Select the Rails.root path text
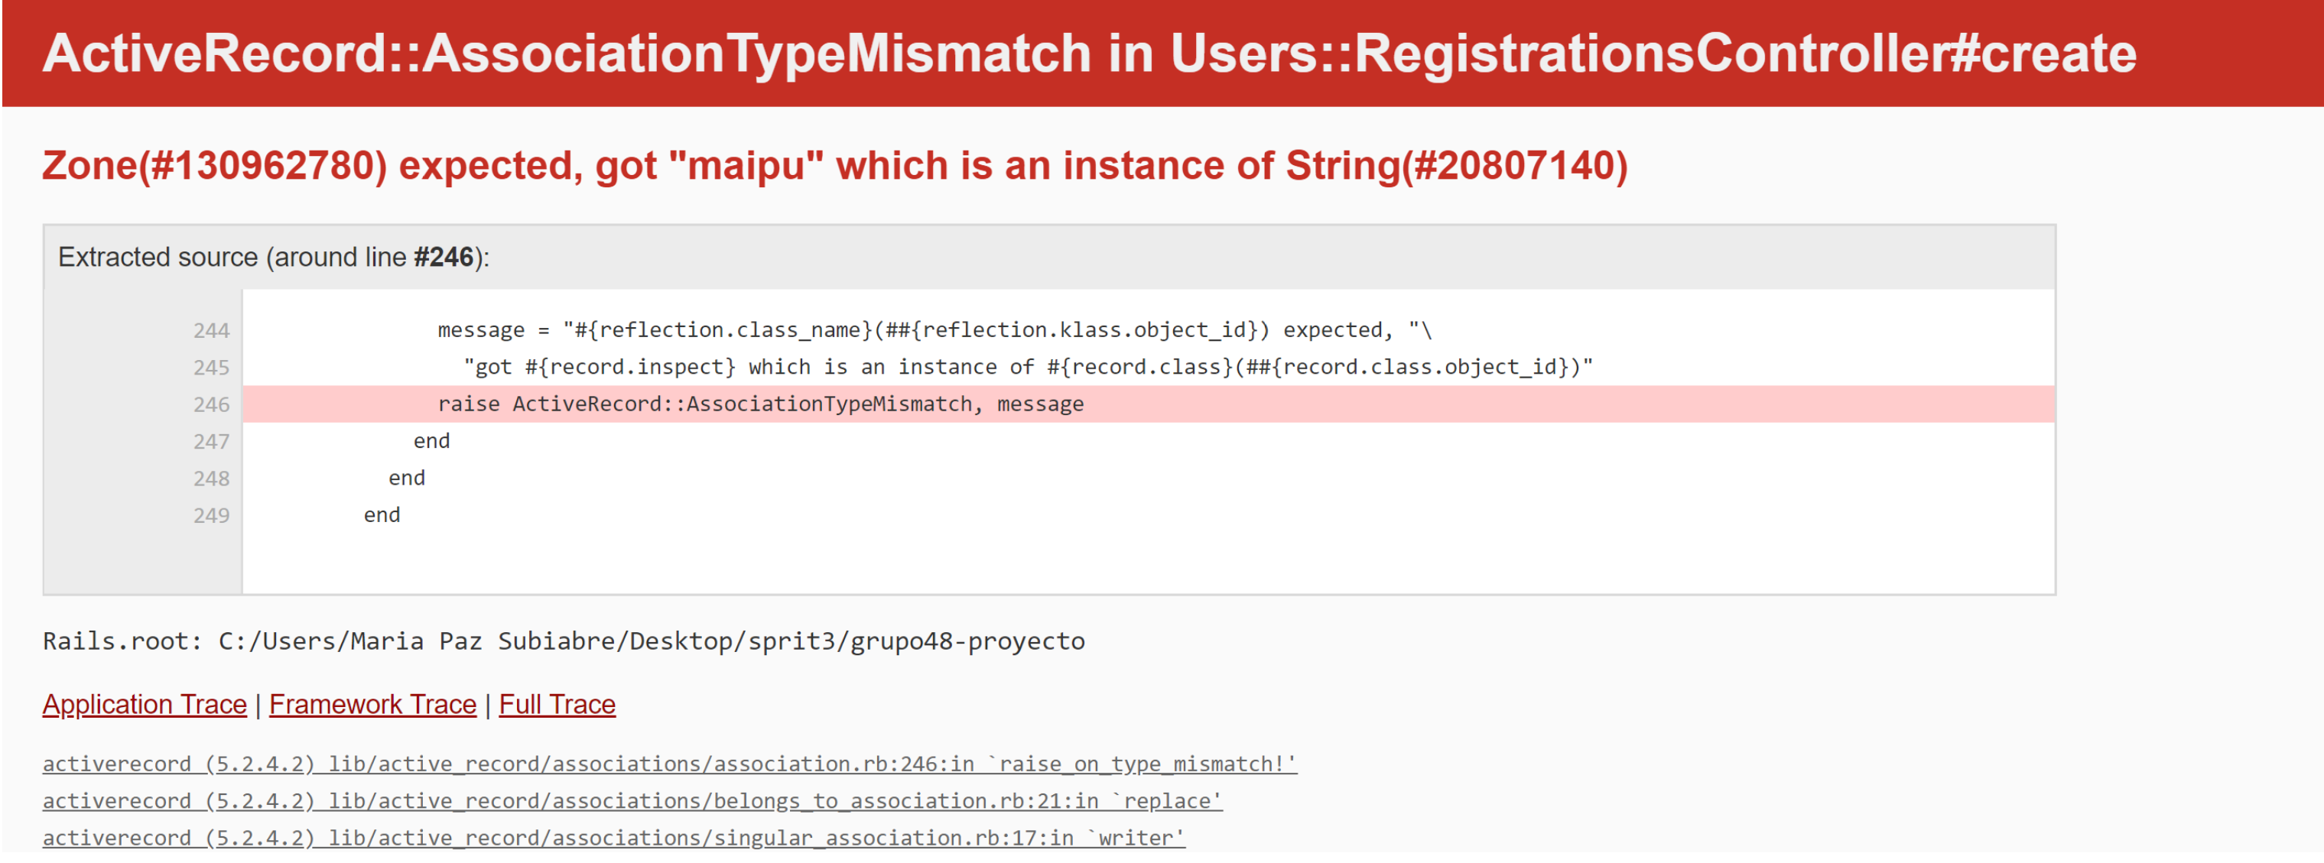 564,641
